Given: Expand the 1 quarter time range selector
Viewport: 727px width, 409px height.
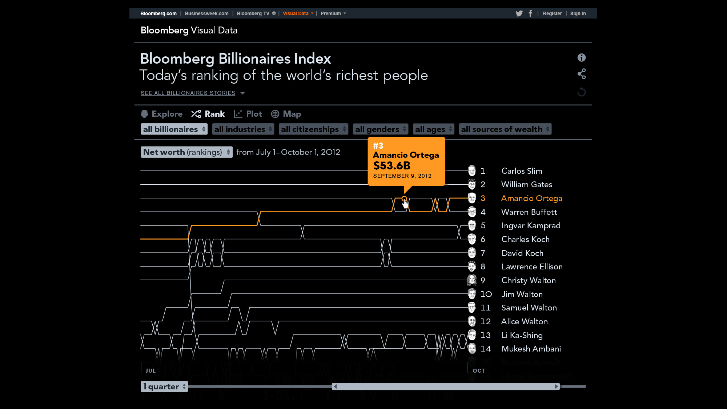Looking at the screenshot, I should coord(164,386).
